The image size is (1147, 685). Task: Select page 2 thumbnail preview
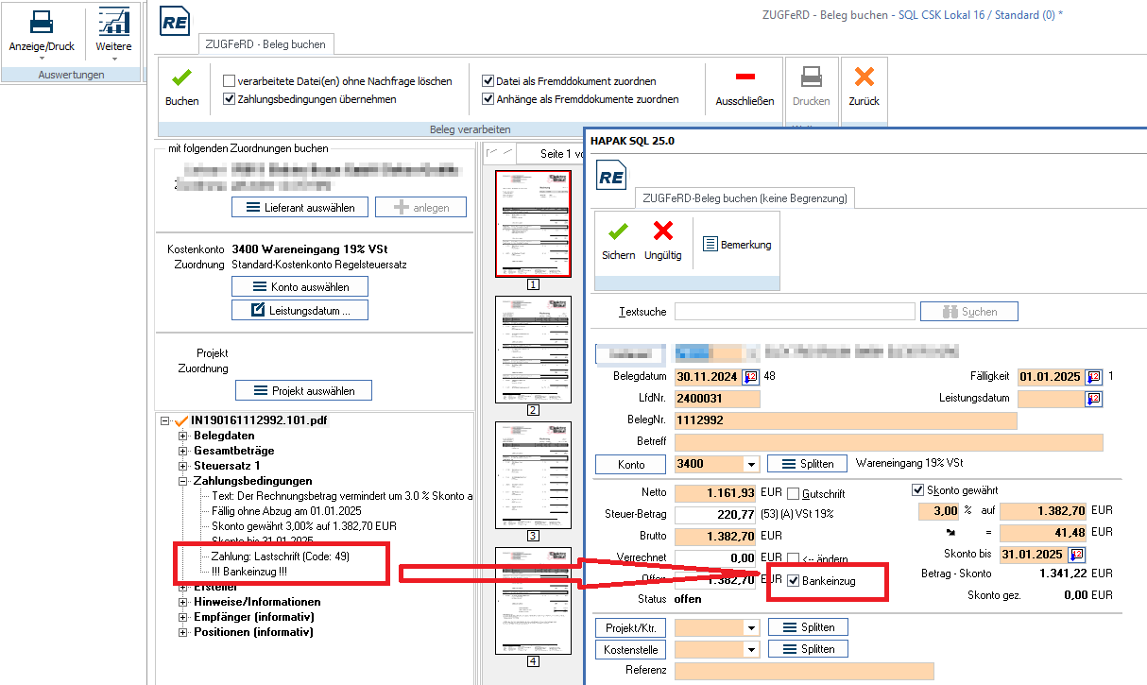pyautogui.click(x=533, y=350)
